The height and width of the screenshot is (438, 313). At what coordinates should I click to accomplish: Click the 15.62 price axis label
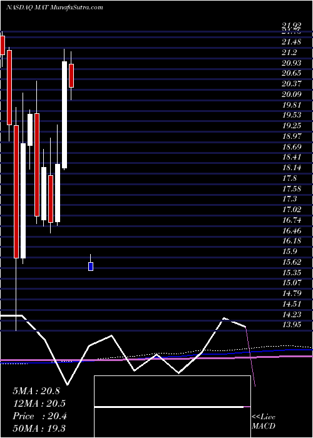click(292, 262)
